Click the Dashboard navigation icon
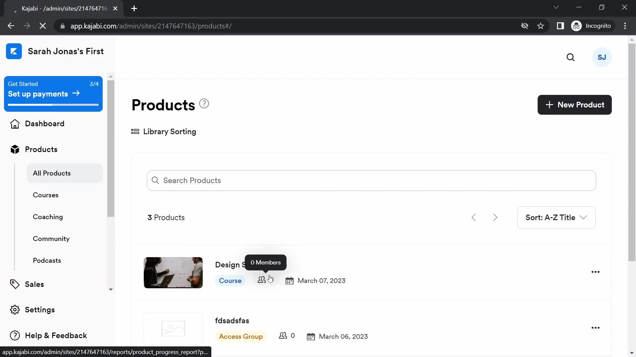 pos(15,124)
